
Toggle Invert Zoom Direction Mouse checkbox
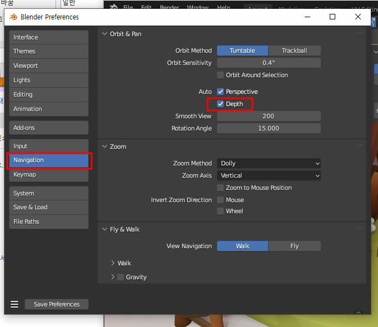coord(220,200)
